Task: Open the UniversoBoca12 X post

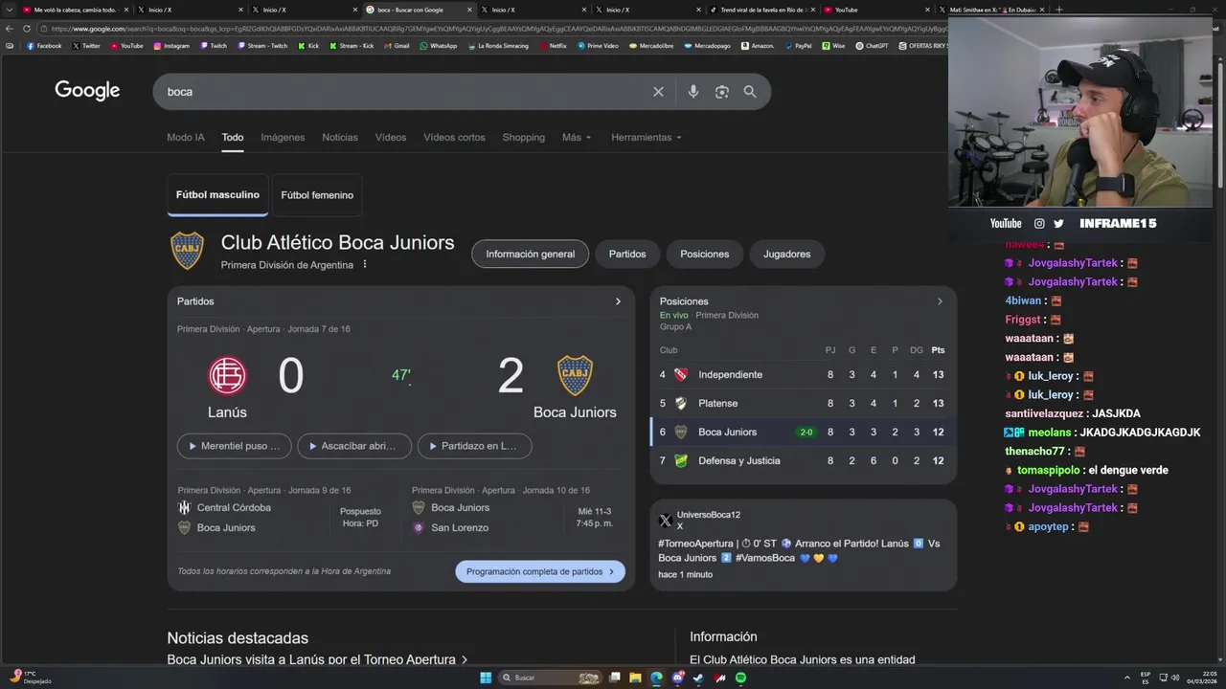Action: coord(803,545)
